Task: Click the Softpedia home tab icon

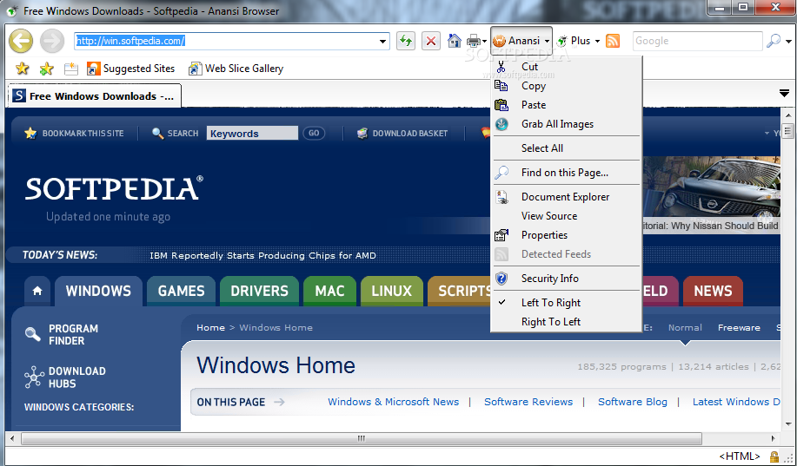Action: point(37,291)
